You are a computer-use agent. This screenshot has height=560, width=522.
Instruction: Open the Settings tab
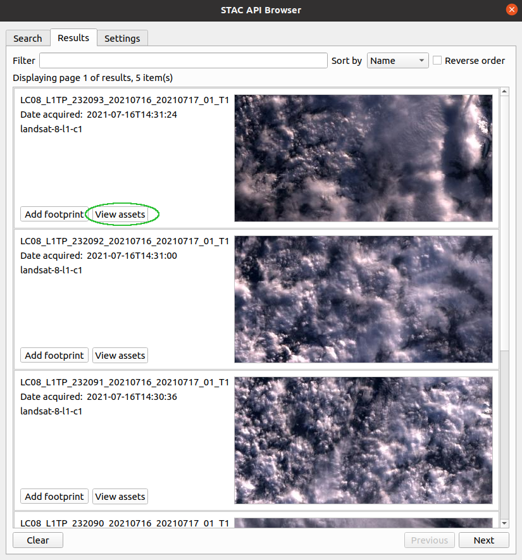coord(122,39)
